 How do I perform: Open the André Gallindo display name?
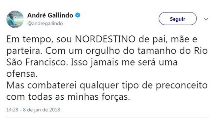tap(50, 15)
